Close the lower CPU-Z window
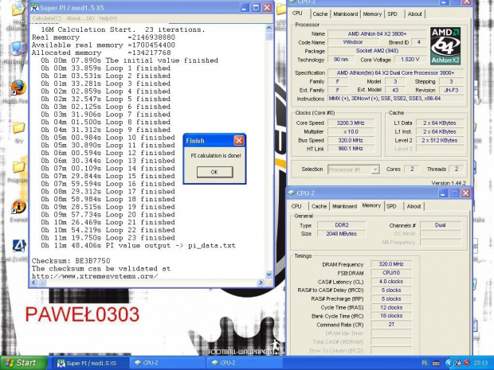This screenshot has width=494, height=370. tap(465, 193)
